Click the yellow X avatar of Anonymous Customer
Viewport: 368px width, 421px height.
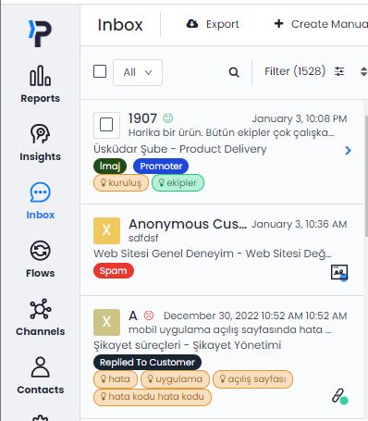[x=106, y=230]
